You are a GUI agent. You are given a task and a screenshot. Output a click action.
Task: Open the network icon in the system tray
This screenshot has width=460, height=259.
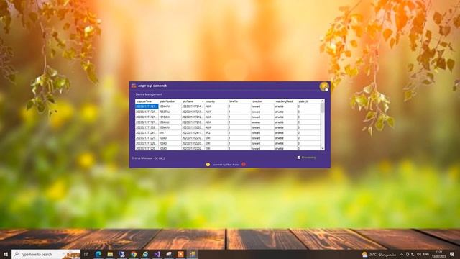413,254
